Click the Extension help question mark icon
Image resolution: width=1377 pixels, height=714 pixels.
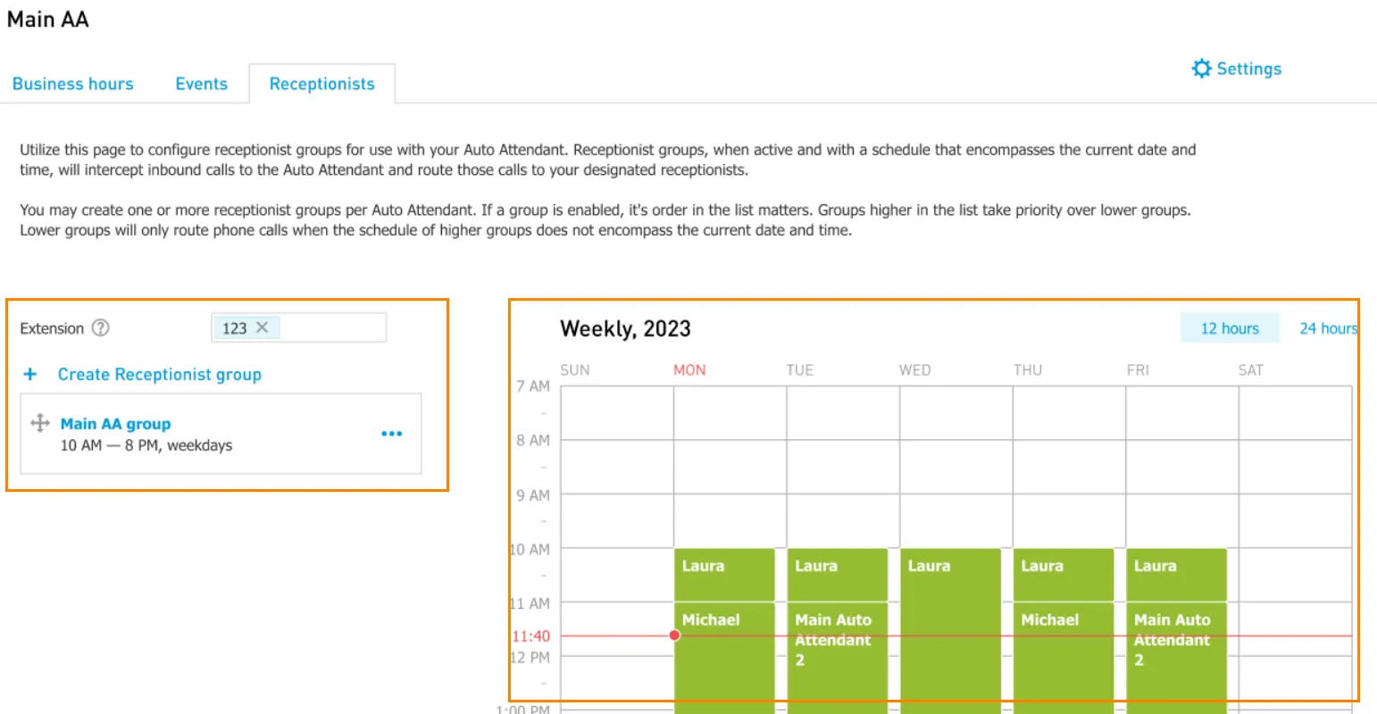click(x=101, y=328)
